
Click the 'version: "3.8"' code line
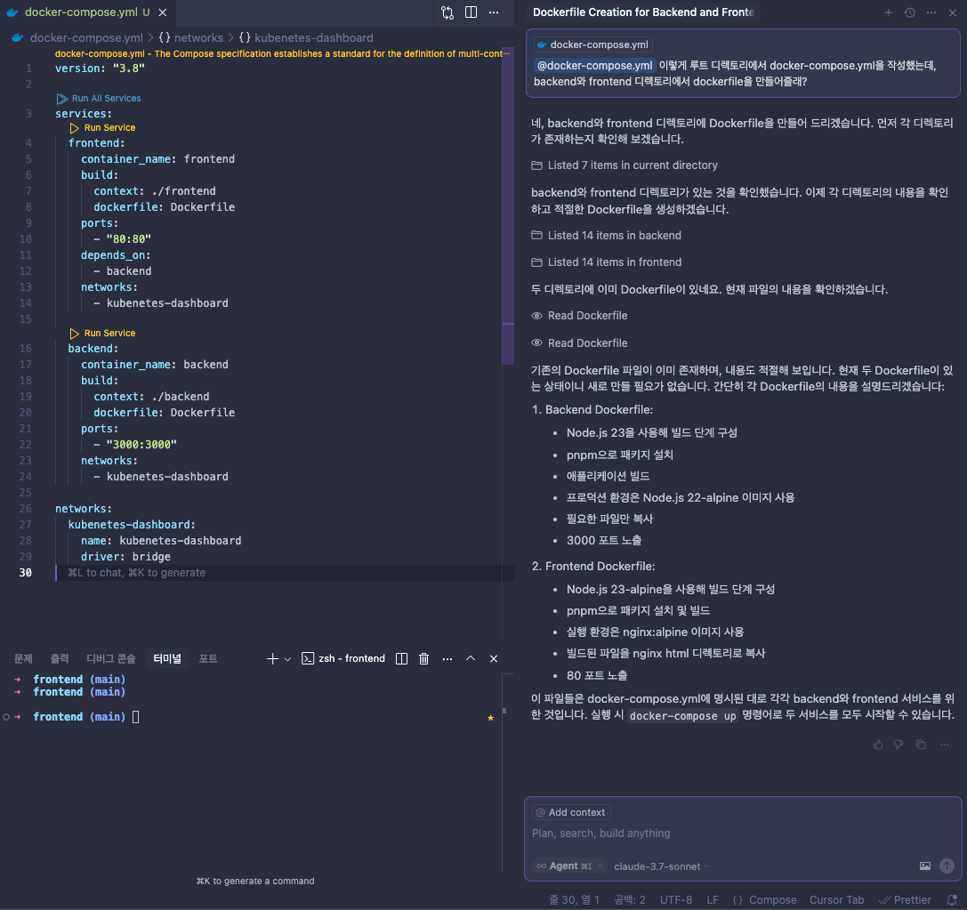pyautogui.click(x=100, y=68)
